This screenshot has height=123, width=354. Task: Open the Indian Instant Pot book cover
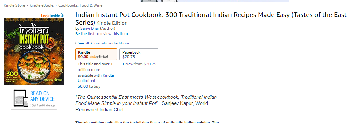coord(34,51)
